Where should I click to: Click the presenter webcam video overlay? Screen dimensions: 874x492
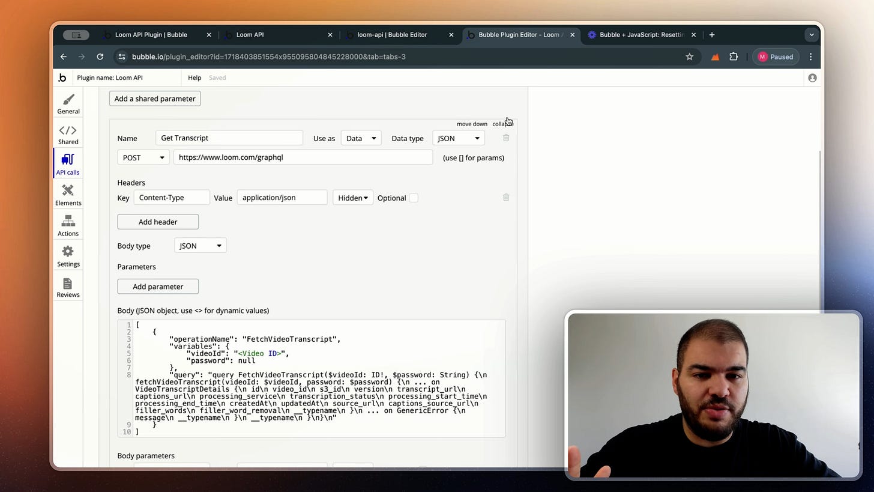coord(714,395)
